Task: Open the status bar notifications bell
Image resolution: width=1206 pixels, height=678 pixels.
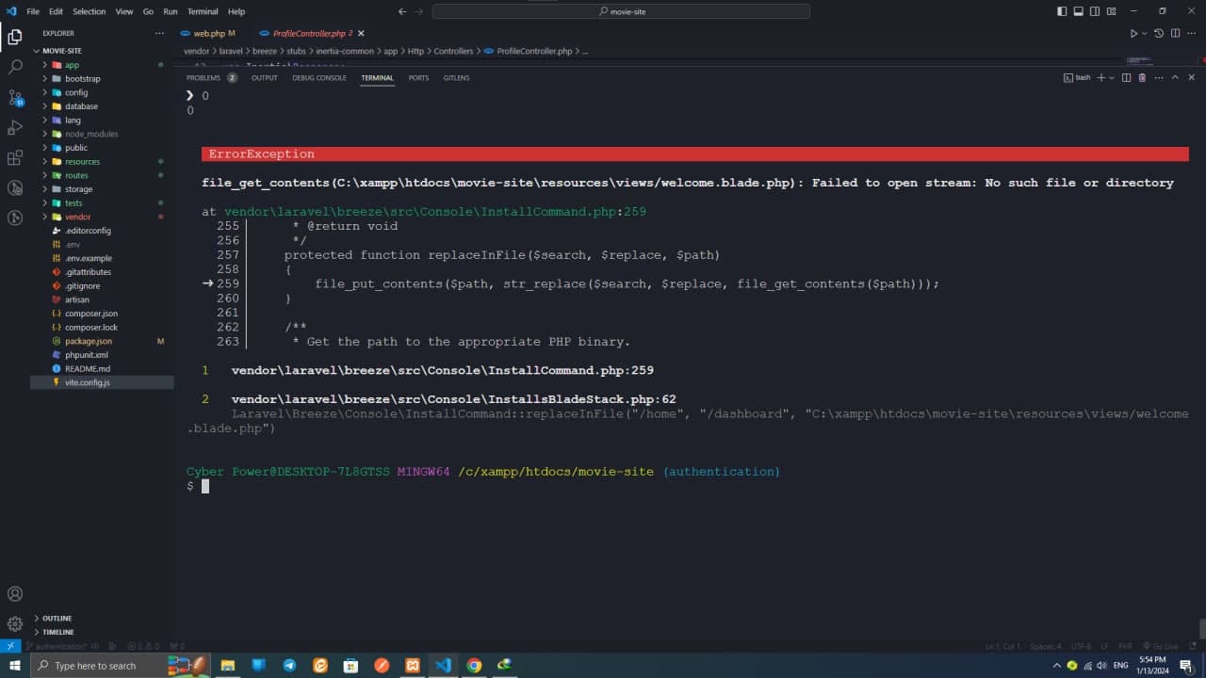Action: (1191, 646)
